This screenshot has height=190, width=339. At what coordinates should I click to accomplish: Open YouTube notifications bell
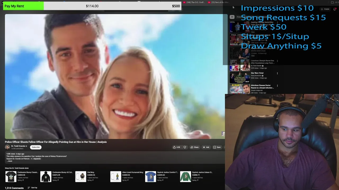(335, 9)
